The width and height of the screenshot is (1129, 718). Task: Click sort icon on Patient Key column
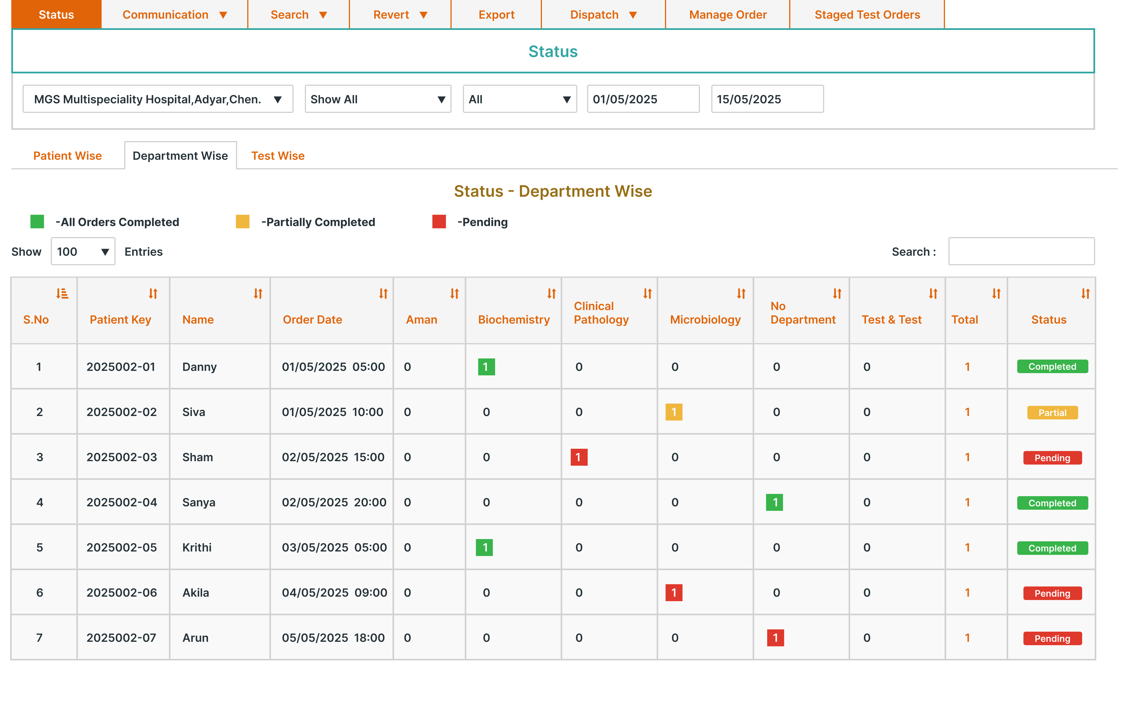point(153,294)
